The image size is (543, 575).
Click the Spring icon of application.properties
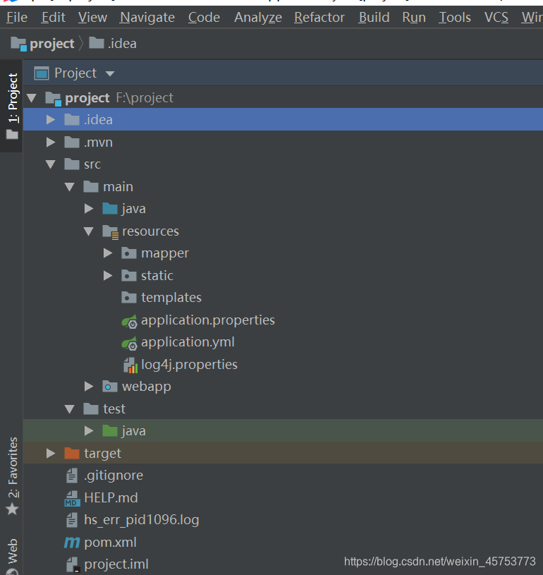130,321
